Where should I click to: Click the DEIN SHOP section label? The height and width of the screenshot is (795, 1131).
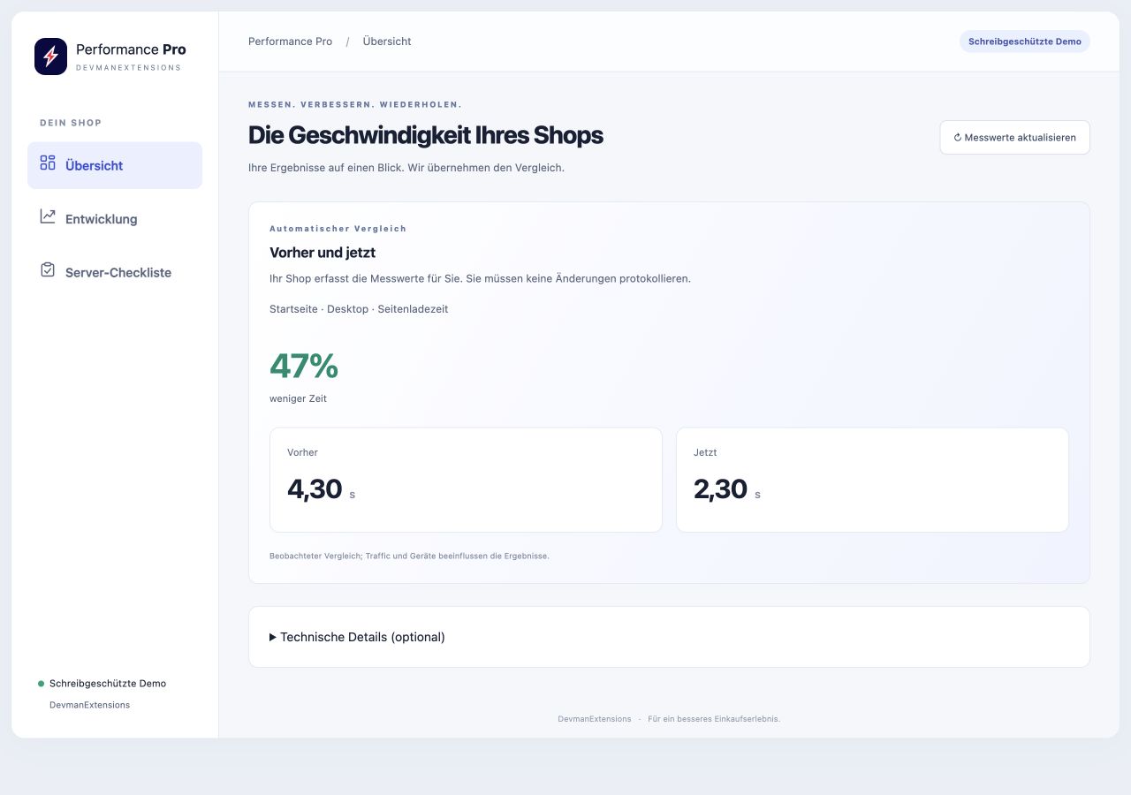point(71,123)
